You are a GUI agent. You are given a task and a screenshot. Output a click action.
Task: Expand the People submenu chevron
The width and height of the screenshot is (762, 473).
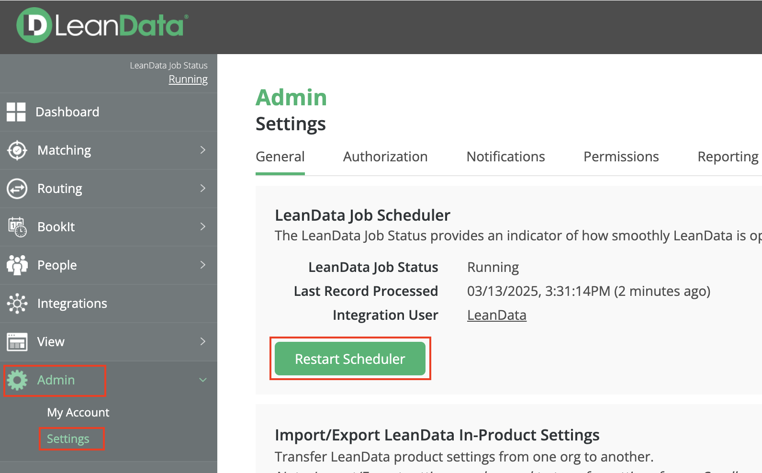(203, 265)
